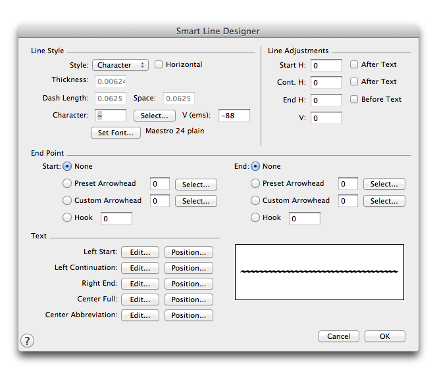Open Position for Center Abbreviation

coord(188,315)
